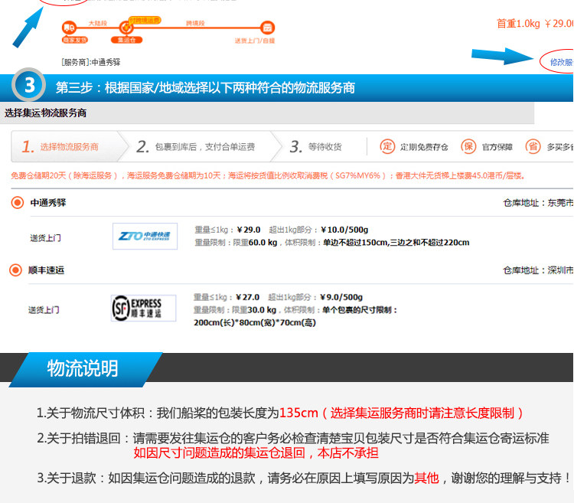This screenshot has height=503, width=574.
Task: Click the ZTO 中通快递 logo
Action: coord(145,236)
